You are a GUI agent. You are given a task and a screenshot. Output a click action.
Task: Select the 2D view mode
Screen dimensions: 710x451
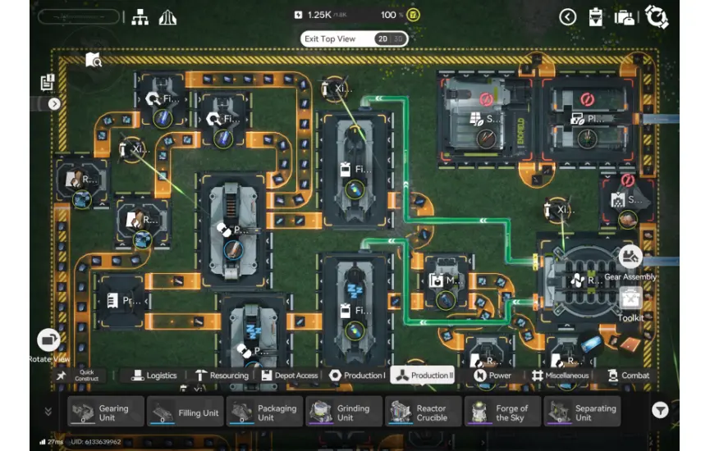click(383, 39)
